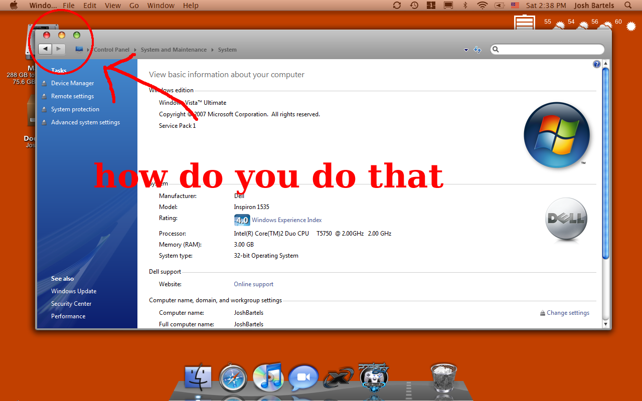
Task: Click the scrollbar down arrow
Action: pos(605,324)
